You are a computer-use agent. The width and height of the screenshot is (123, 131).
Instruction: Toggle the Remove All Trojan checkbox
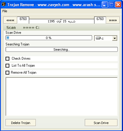coord(8,72)
